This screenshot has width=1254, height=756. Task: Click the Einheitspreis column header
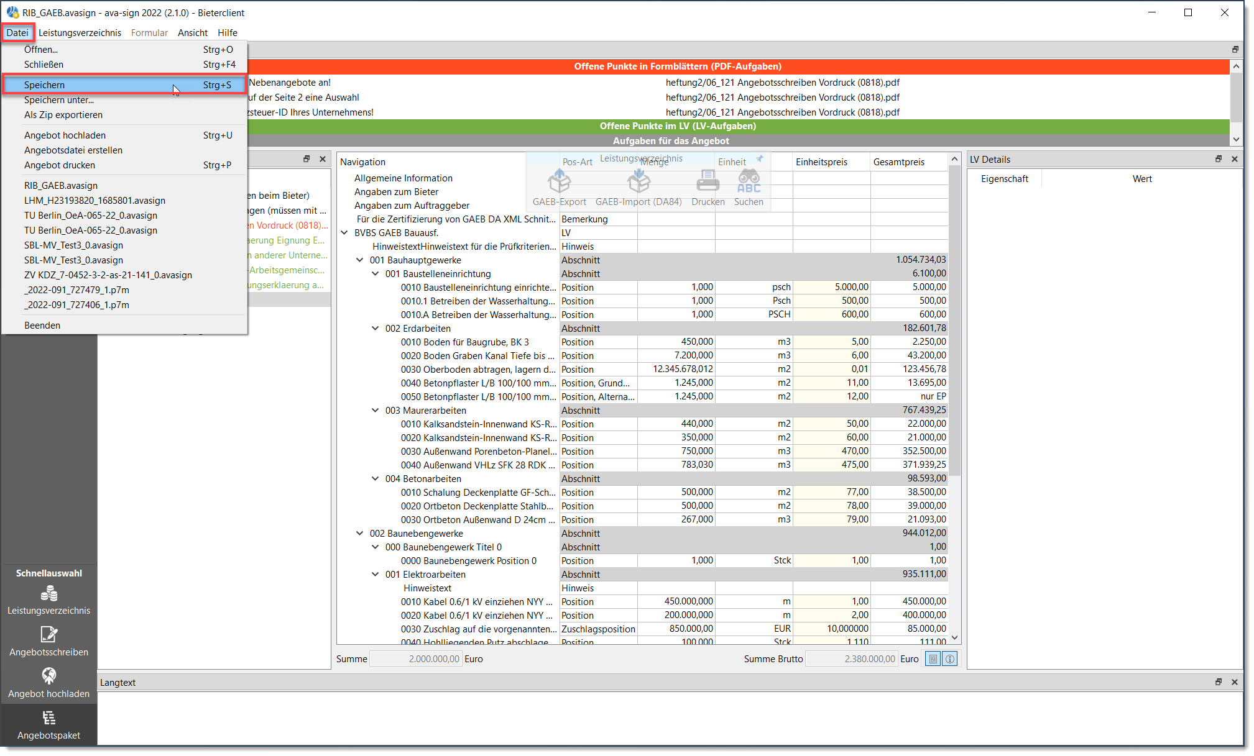pyautogui.click(x=832, y=162)
